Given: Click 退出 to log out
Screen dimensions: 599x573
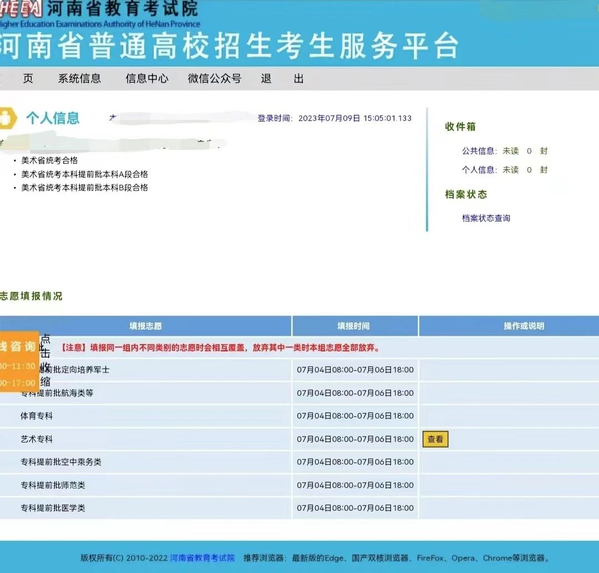Looking at the screenshot, I should (x=282, y=78).
